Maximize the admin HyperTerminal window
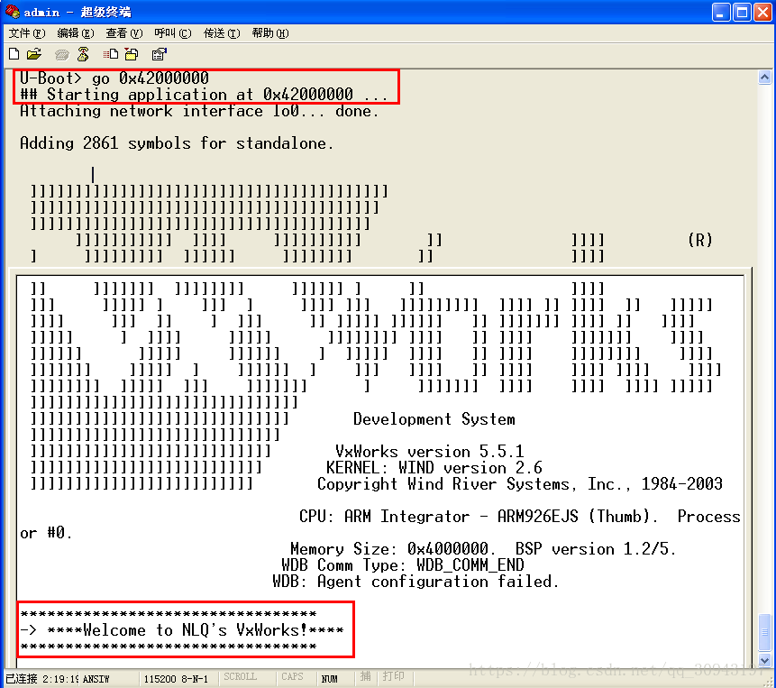Image resolution: width=776 pixels, height=688 pixels. [x=743, y=12]
